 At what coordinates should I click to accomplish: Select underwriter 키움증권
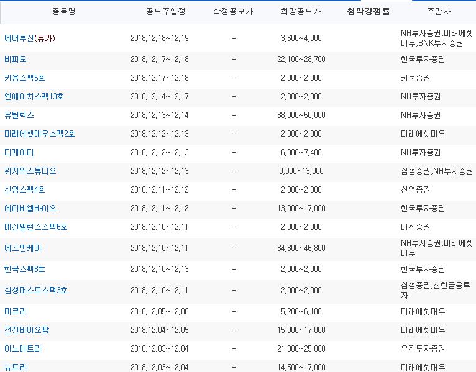pyautogui.click(x=415, y=78)
